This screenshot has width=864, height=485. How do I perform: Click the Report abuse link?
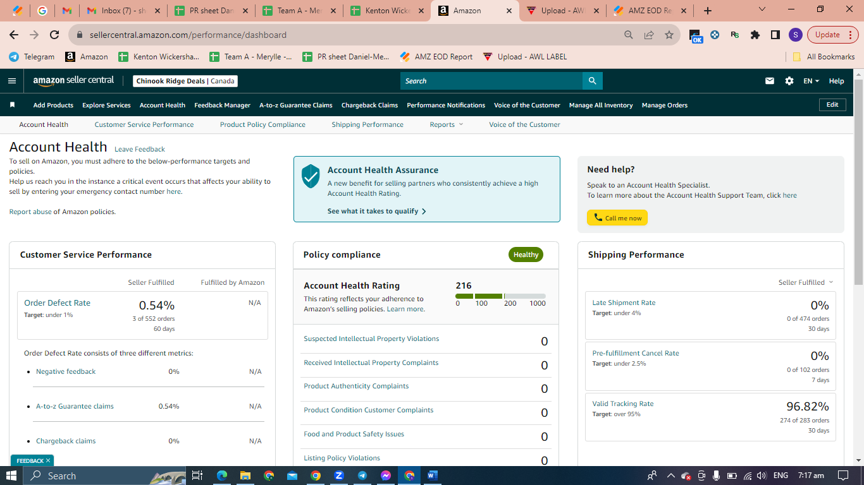pos(30,212)
